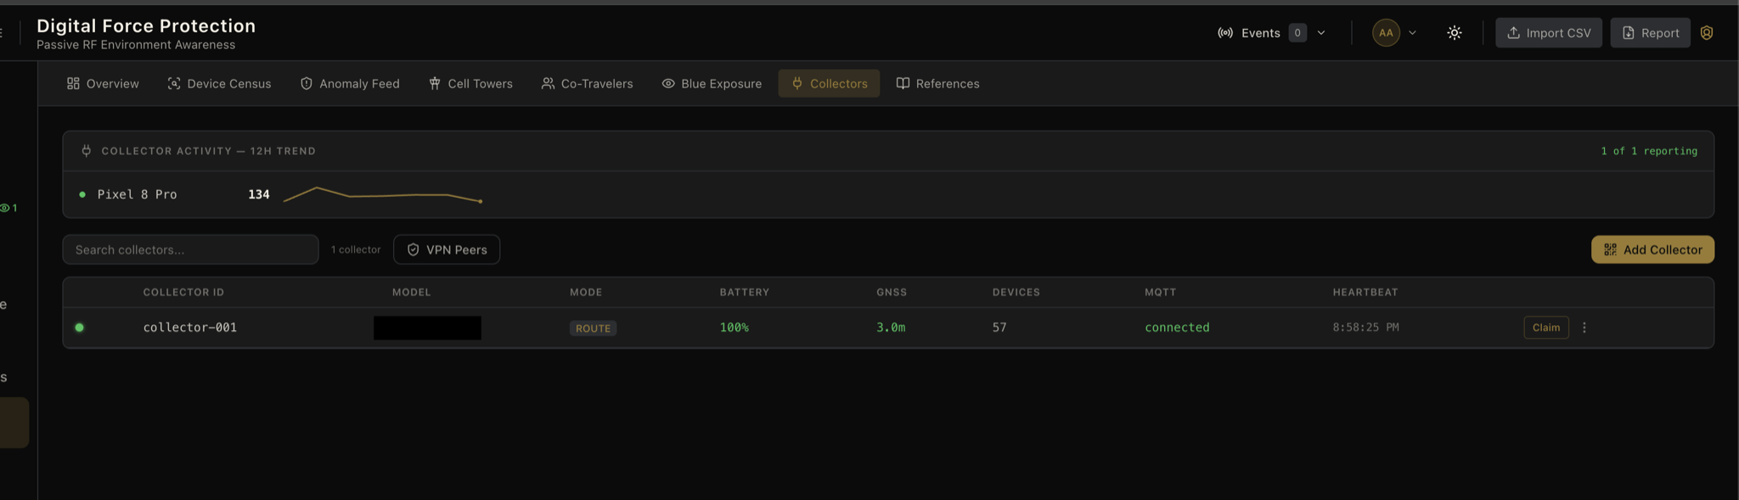Sort by MODE column header
1739x500 pixels.
[x=586, y=292]
